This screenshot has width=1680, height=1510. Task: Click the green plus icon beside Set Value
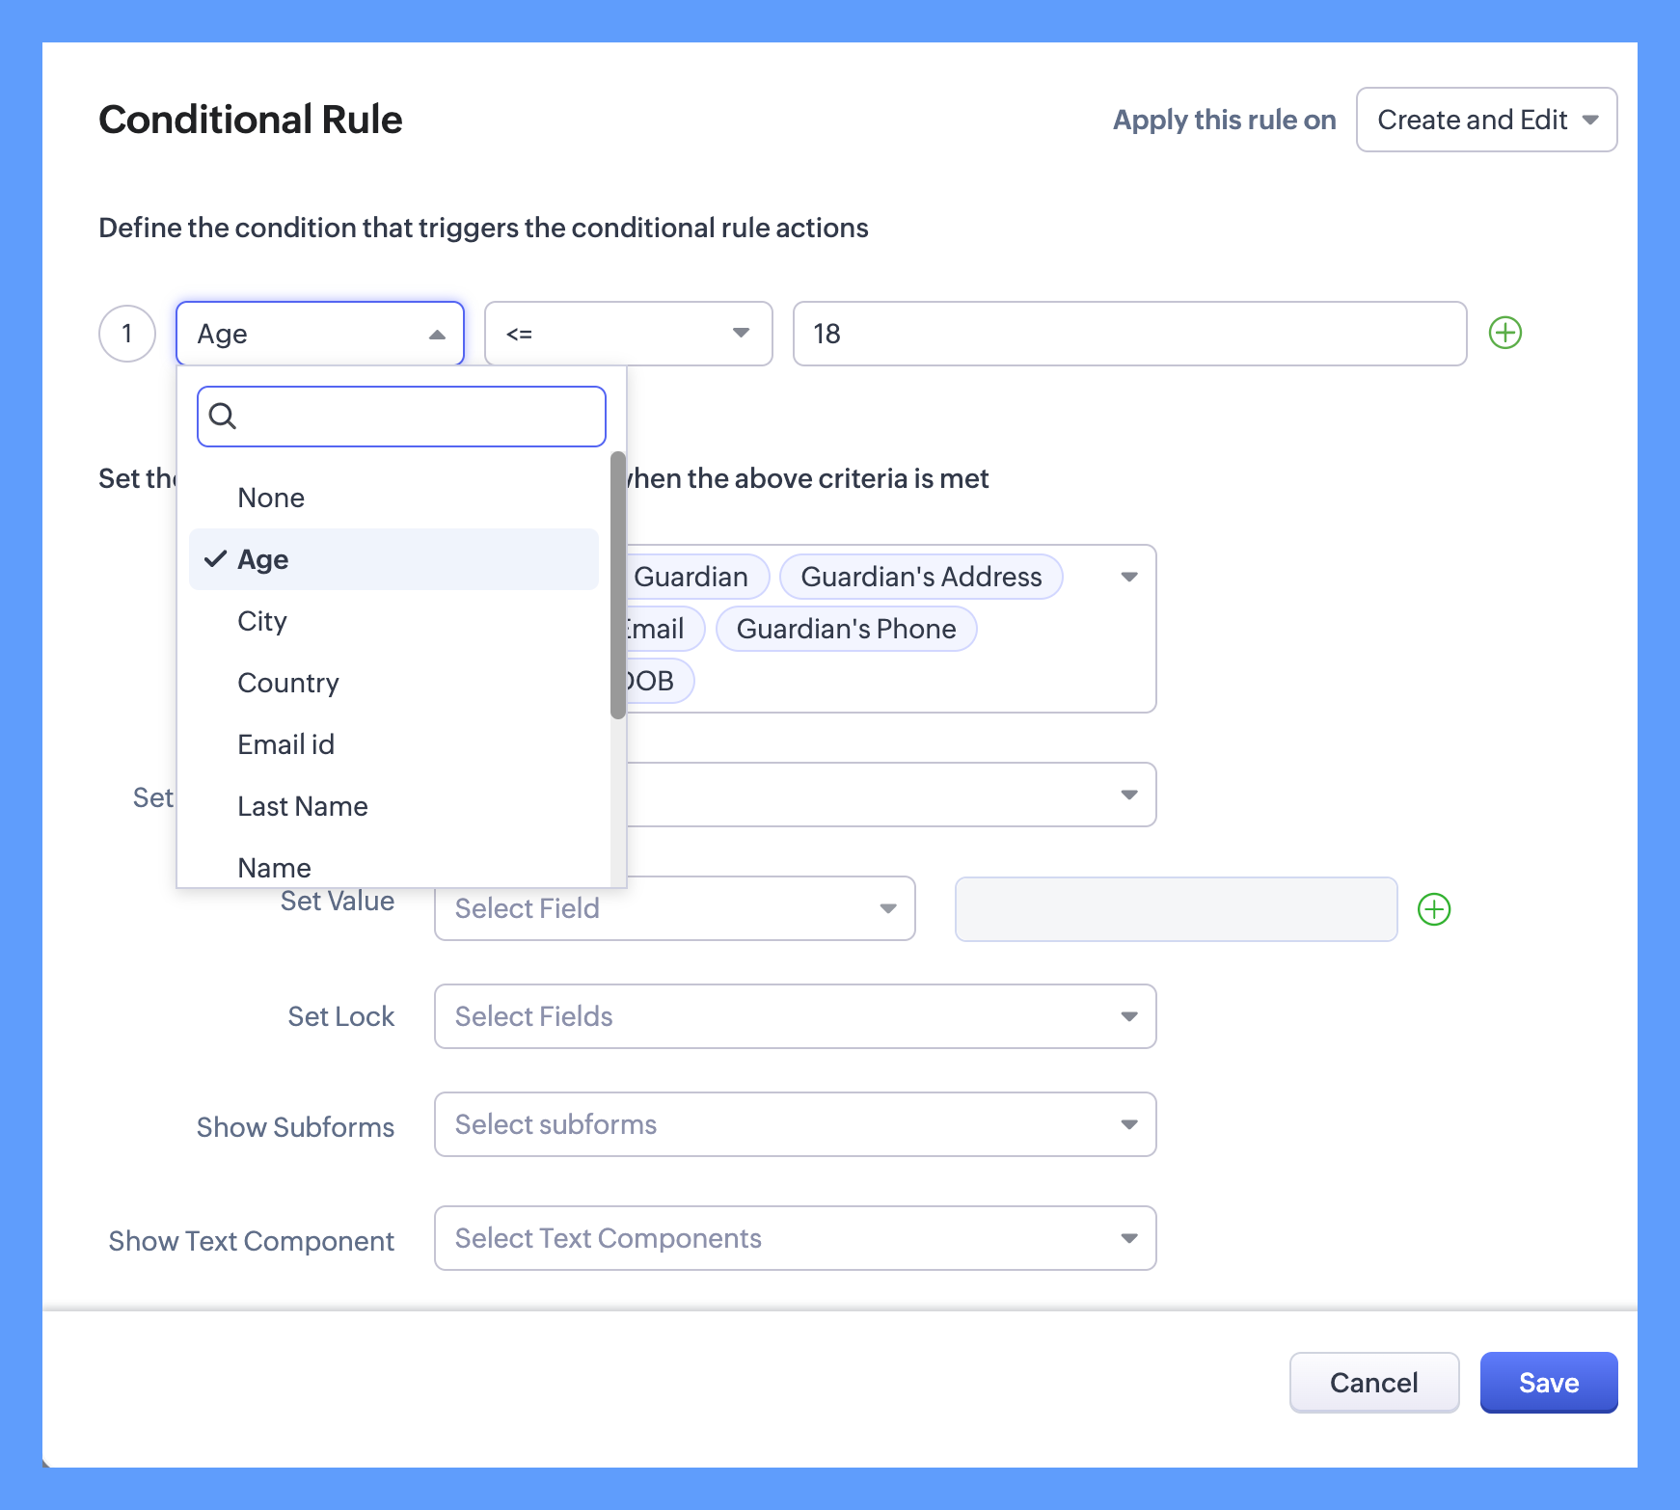tap(1433, 909)
